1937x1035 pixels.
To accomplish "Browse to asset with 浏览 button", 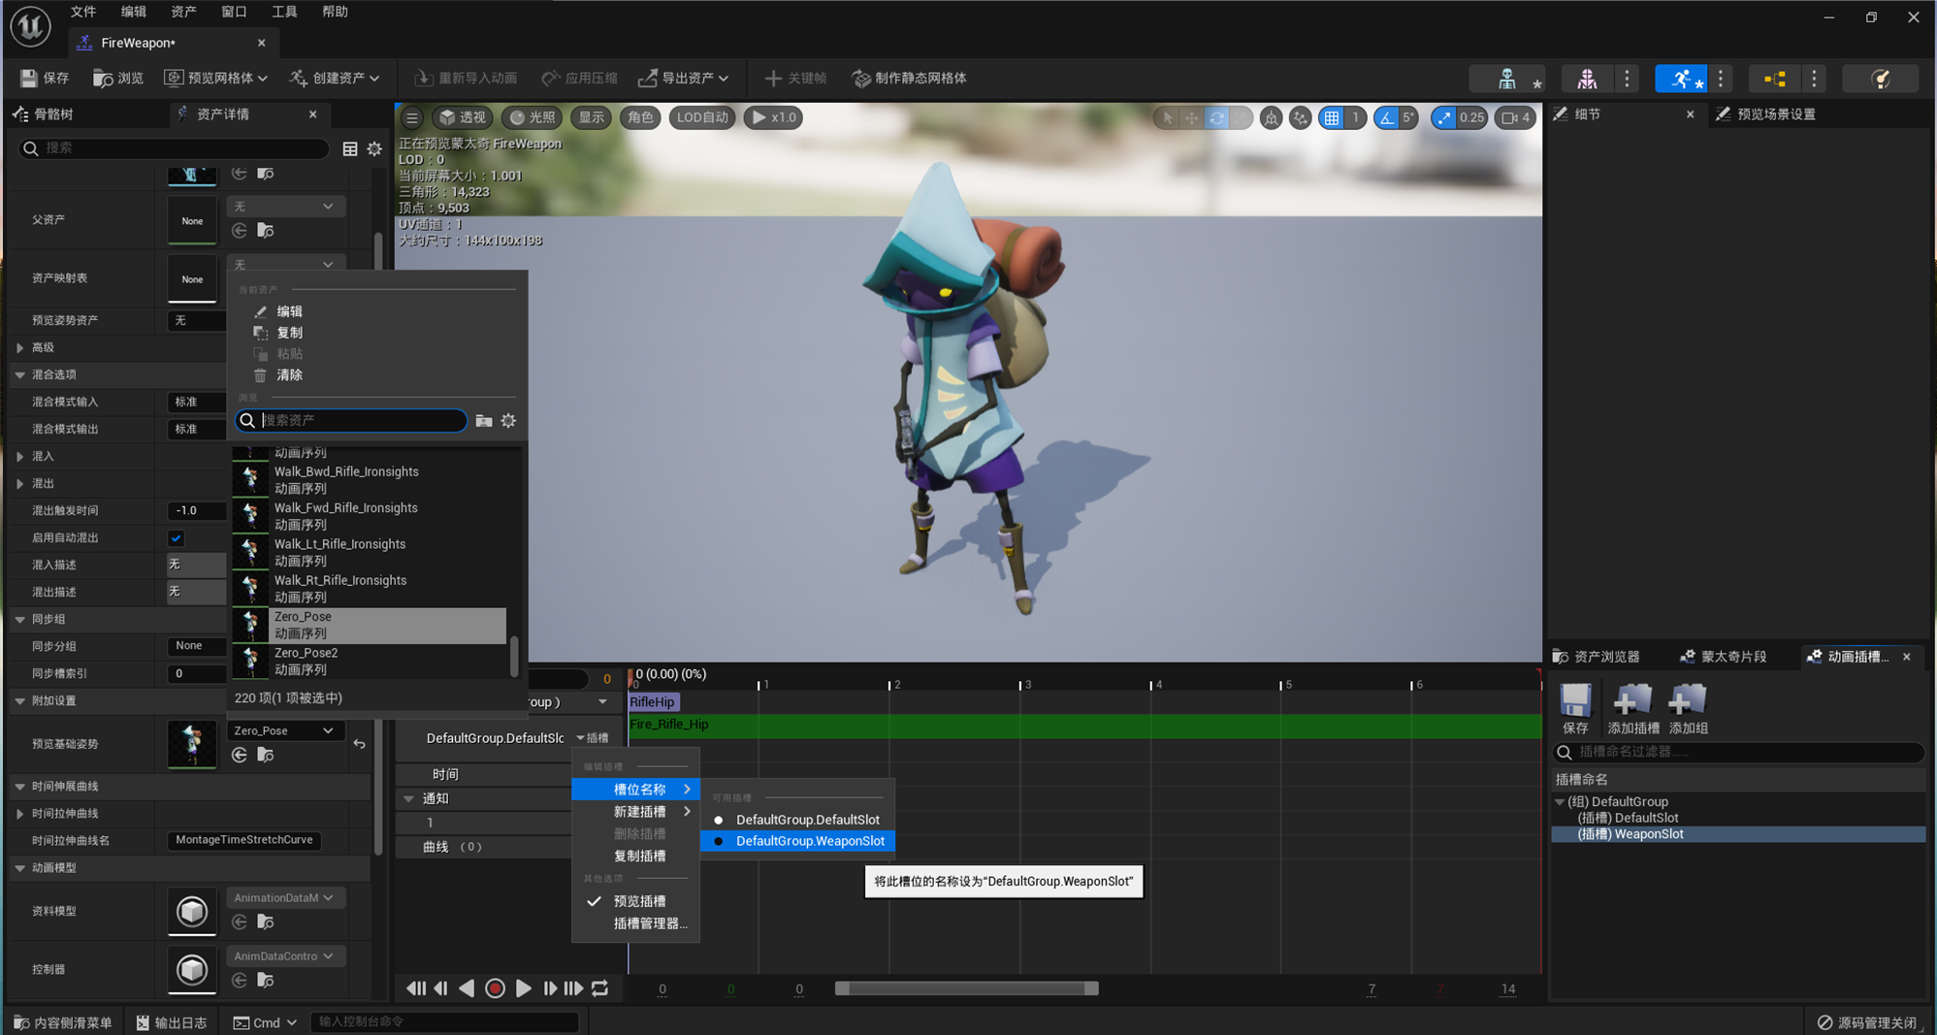I will point(118,78).
